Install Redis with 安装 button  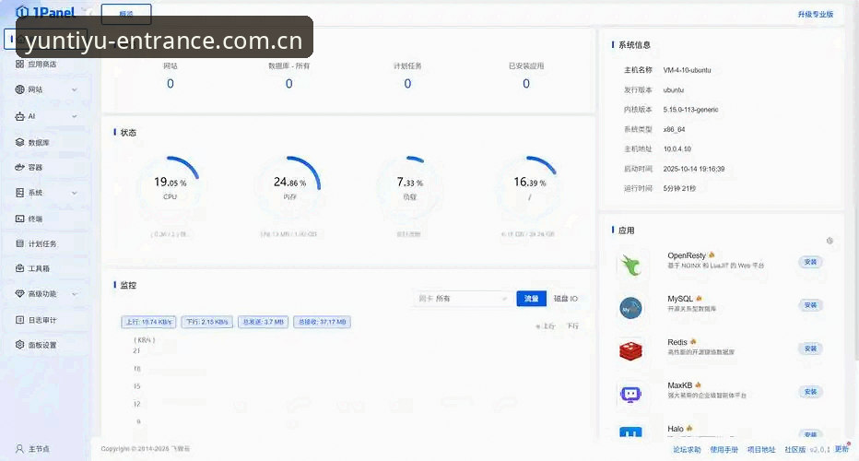(810, 349)
